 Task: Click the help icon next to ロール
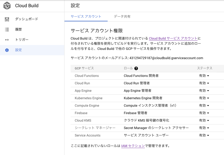[136, 68]
